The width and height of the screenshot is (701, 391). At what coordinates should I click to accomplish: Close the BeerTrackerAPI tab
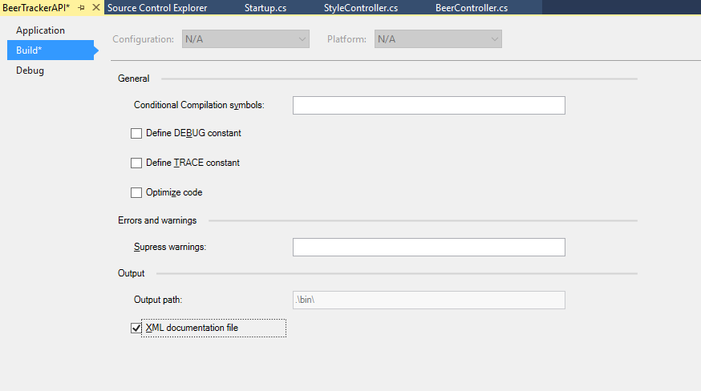click(96, 8)
